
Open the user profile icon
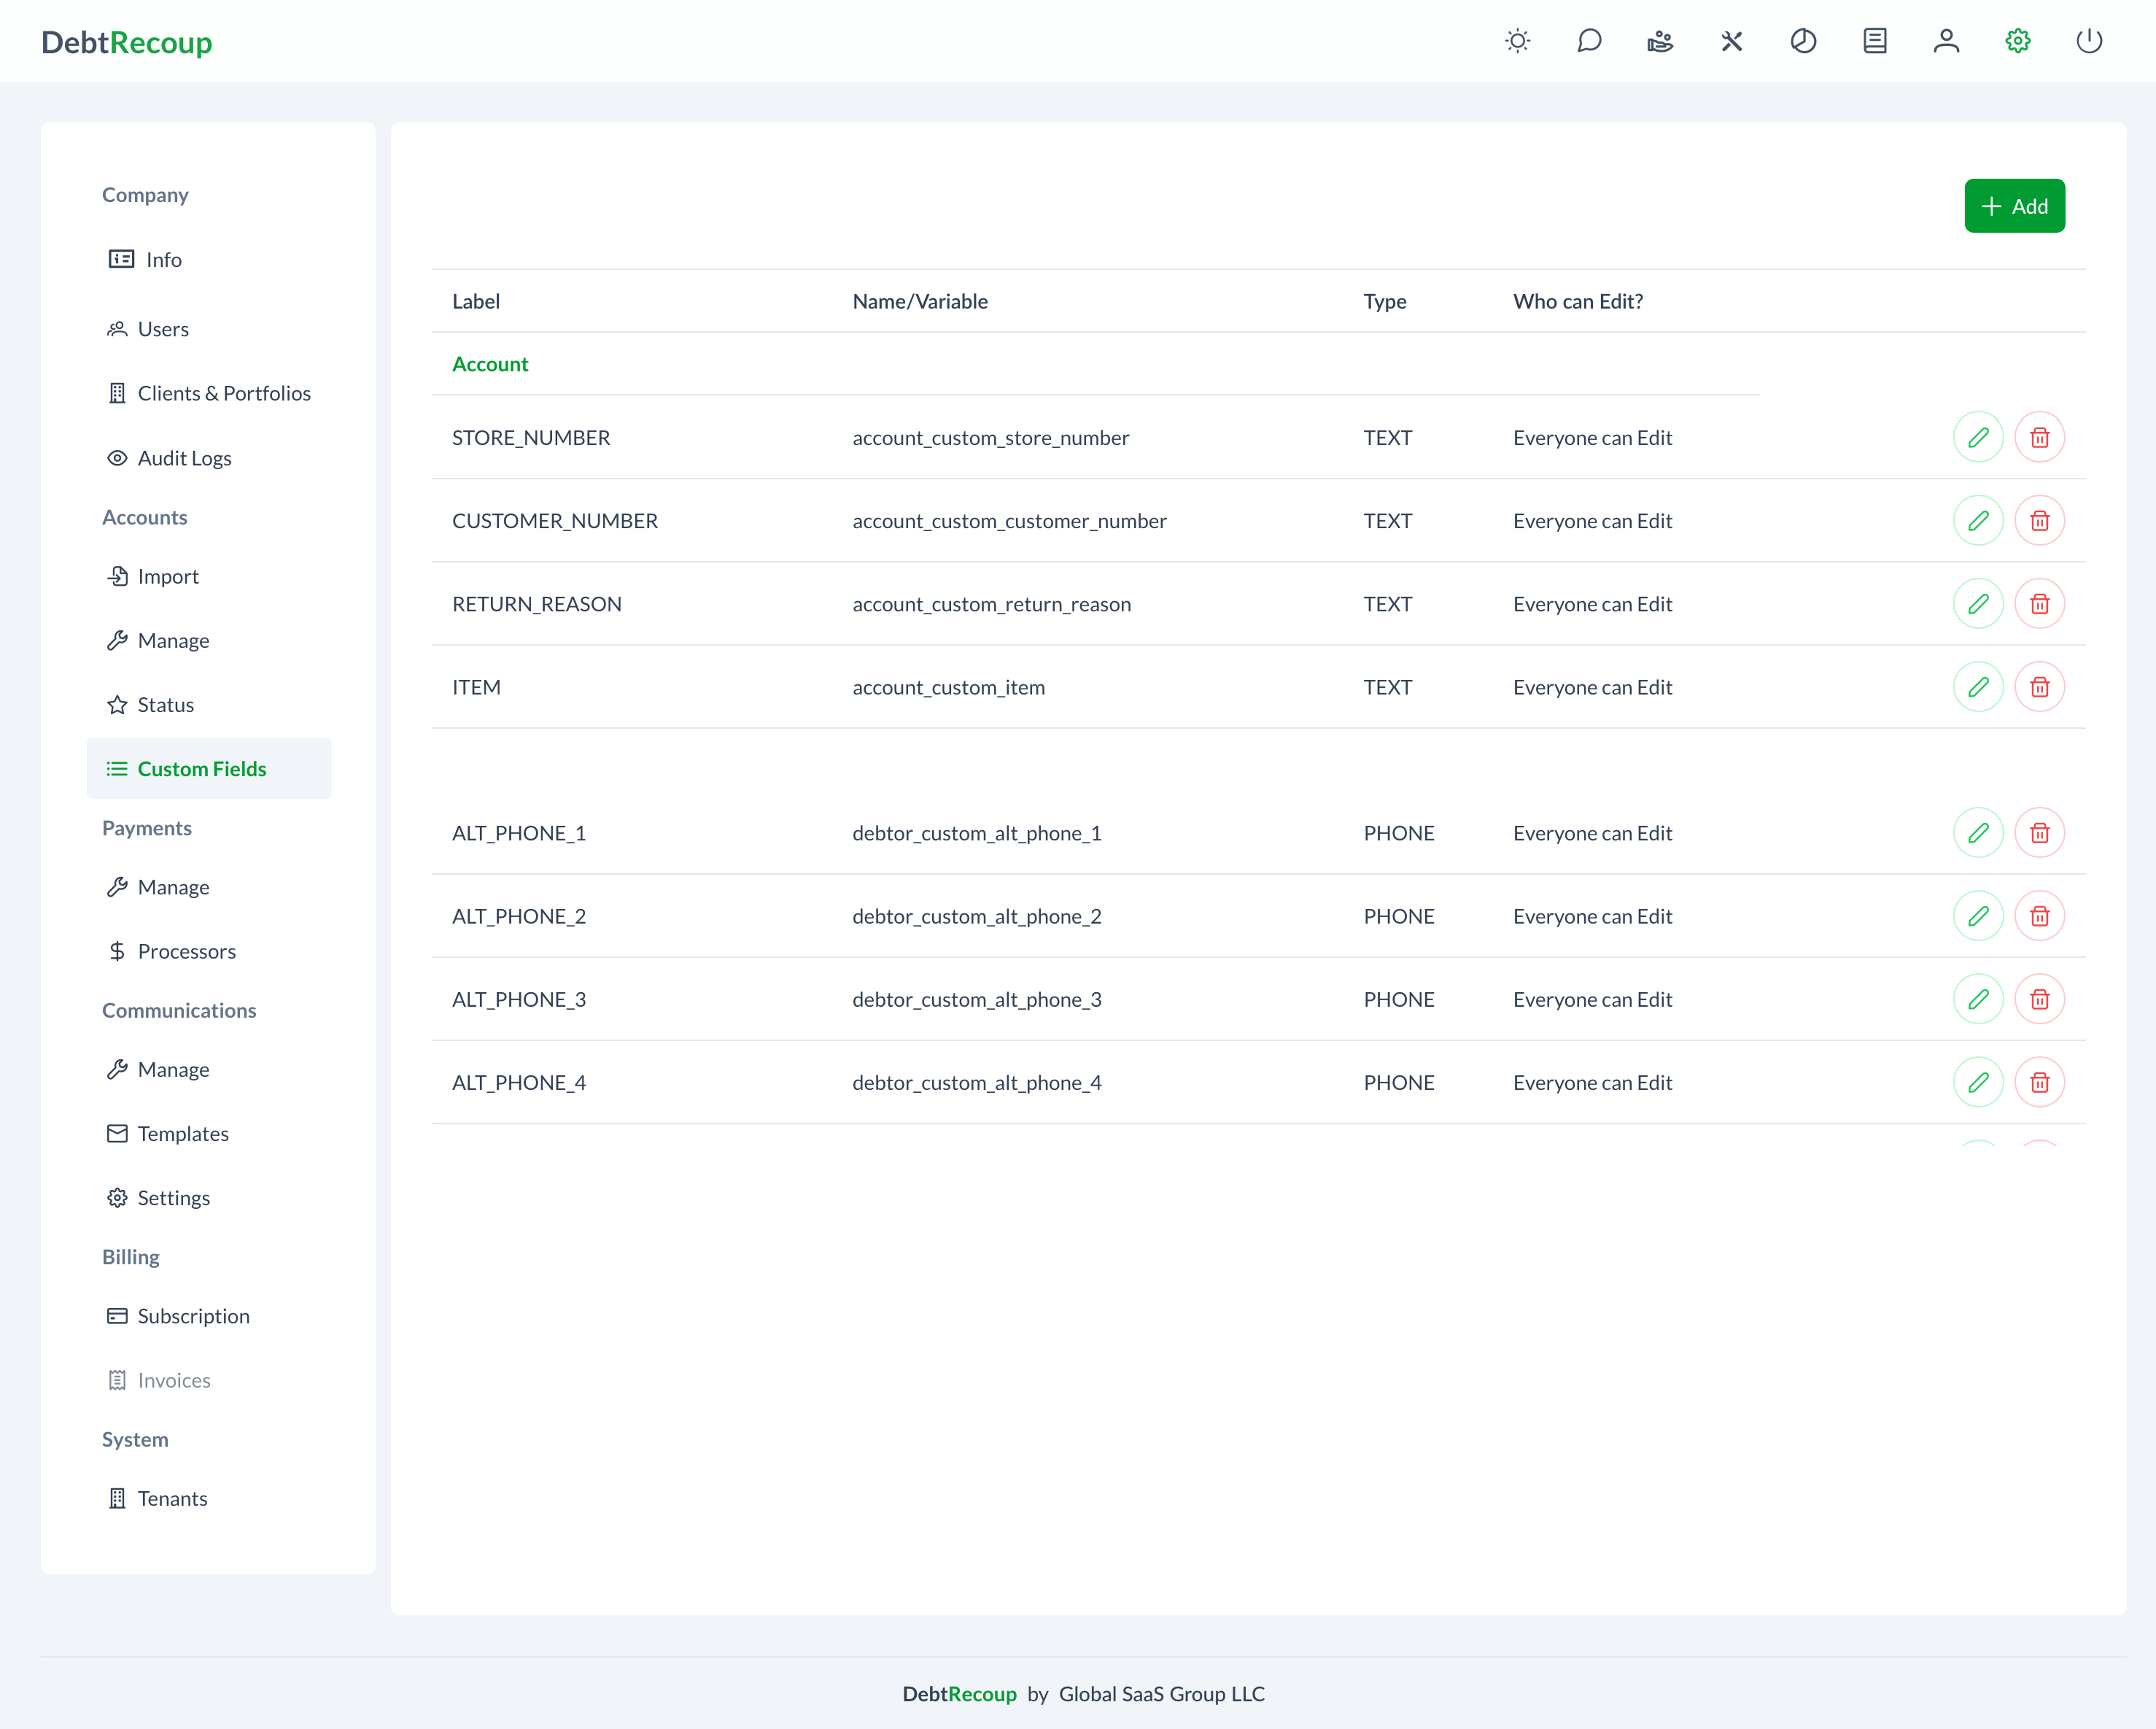pyautogui.click(x=1946, y=41)
